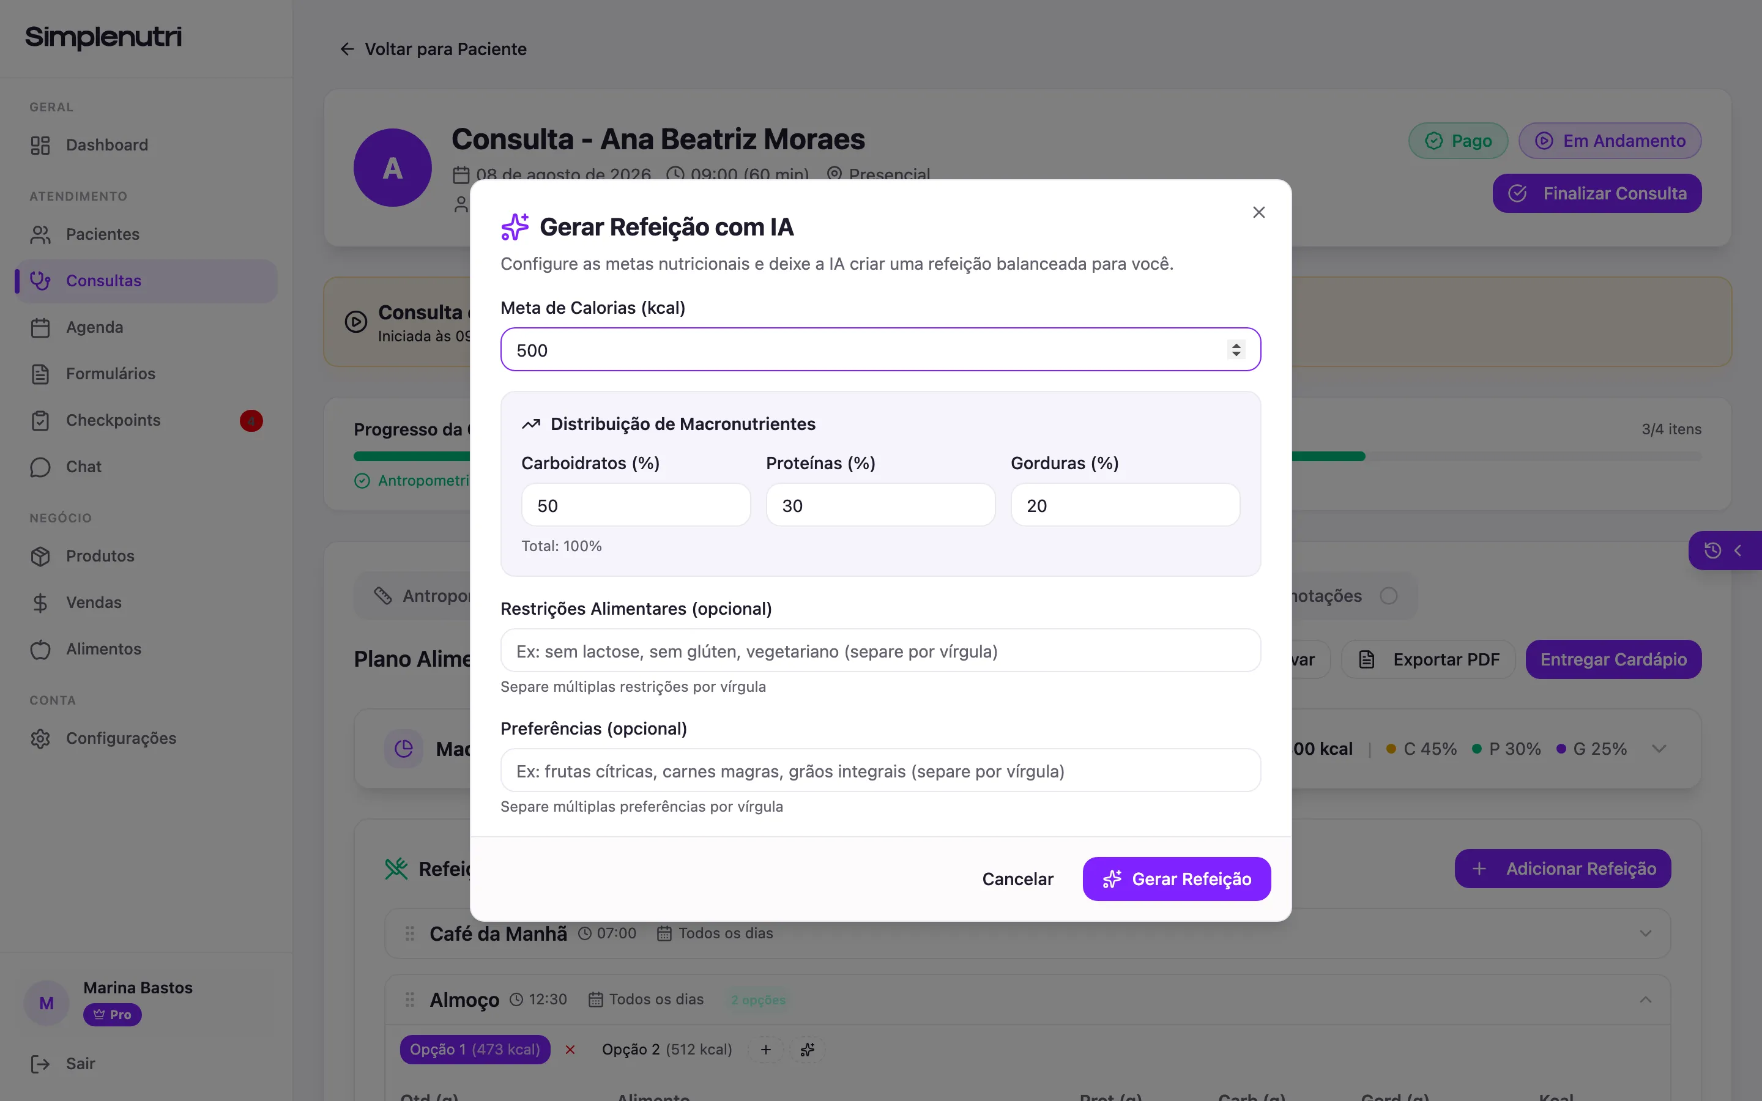Click the Checkpoints clipboard icon
This screenshot has height=1101, width=1762.
pos(40,420)
